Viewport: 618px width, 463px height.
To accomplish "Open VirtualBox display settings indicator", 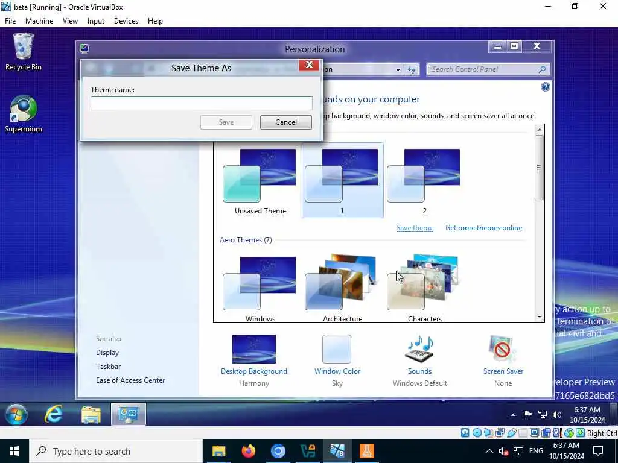I will (535, 433).
